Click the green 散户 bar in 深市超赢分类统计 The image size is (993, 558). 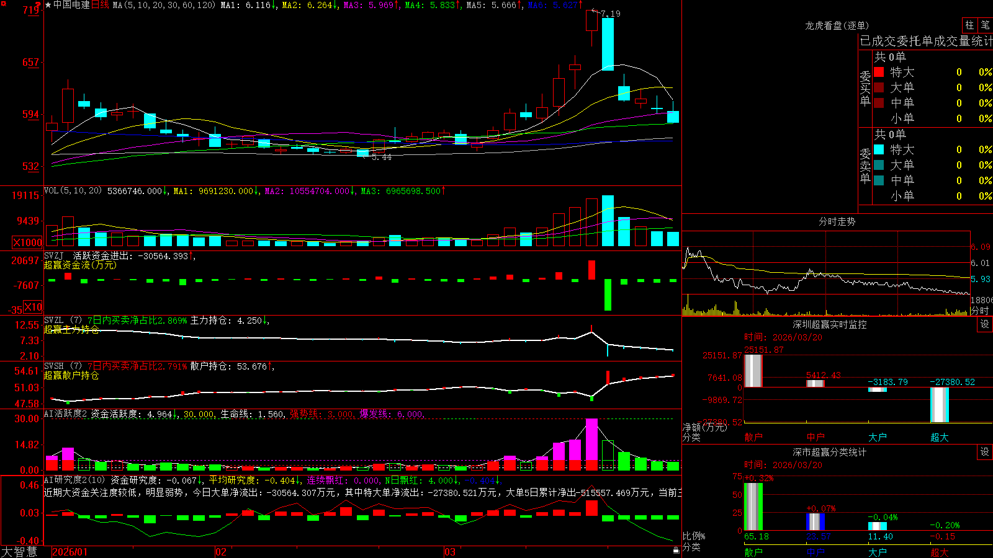point(753,506)
